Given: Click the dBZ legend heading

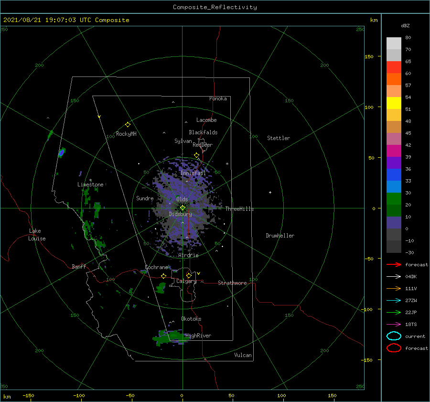Looking at the screenshot, I should click(x=405, y=25).
